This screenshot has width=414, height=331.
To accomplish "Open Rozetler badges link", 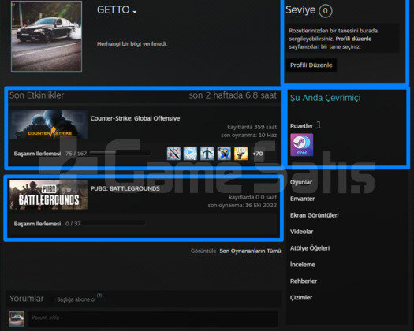I will click(301, 126).
